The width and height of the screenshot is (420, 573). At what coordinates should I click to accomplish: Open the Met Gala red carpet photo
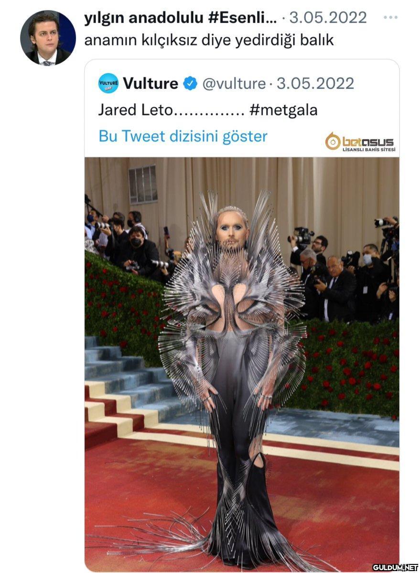coord(242,363)
